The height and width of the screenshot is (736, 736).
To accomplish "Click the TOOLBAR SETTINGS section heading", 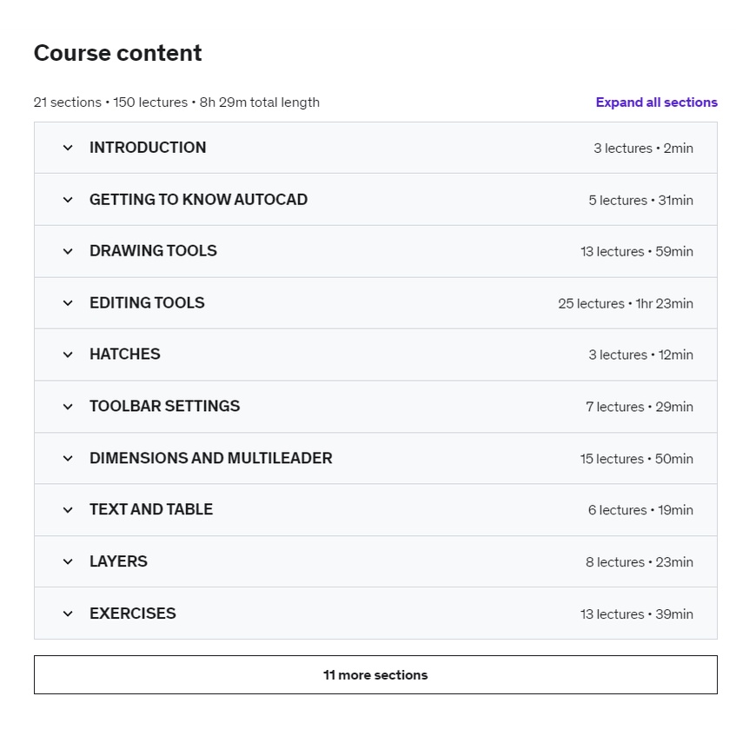I will [x=165, y=406].
